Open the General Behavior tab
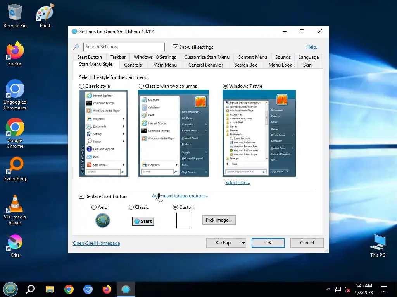Screen dimensions: 397x297 pos(205,65)
